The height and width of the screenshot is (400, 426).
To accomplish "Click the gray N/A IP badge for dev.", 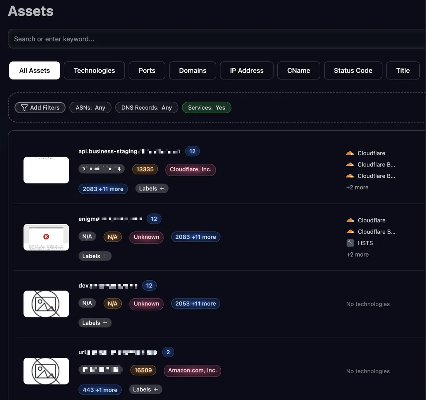I will click(x=87, y=303).
